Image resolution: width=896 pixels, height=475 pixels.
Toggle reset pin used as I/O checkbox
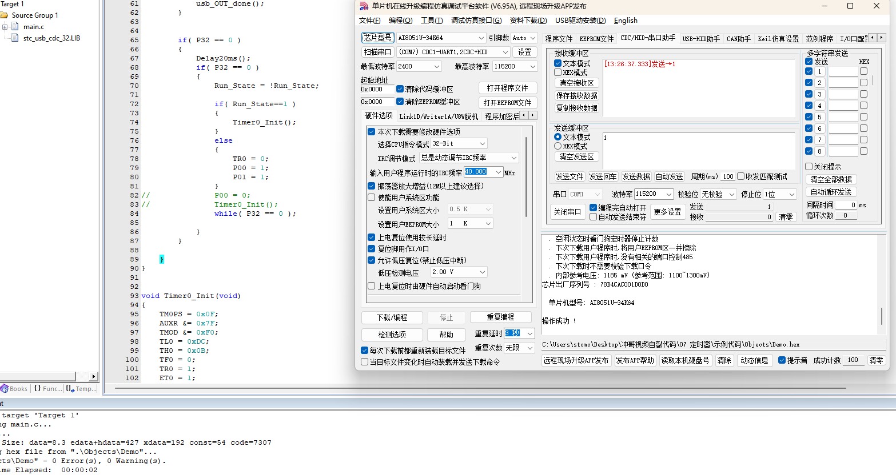[372, 249]
